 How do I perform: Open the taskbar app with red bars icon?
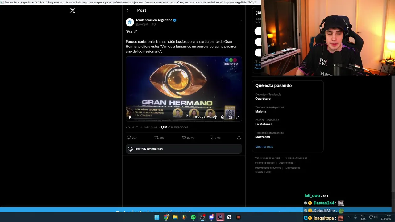(x=238, y=217)
